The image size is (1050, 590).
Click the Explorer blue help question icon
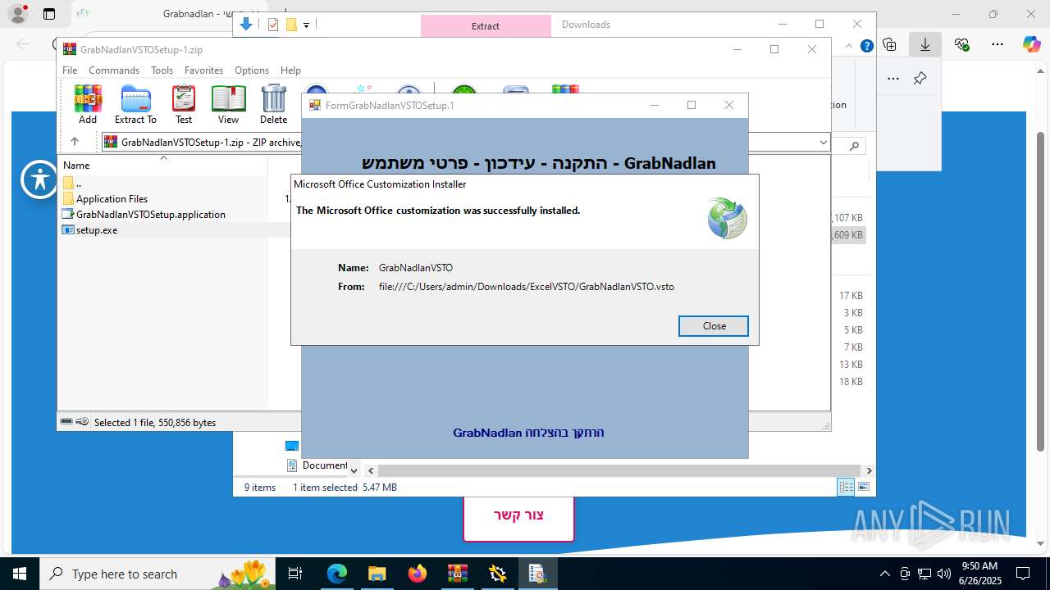point(866,47)
